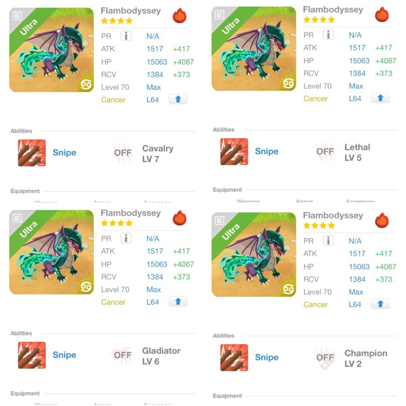Image resolution: width=406 pixels, height=406 pixels.
Task: Select the Ultra dragon thumbnail in the Lethal panel
Action: point(254,49)
